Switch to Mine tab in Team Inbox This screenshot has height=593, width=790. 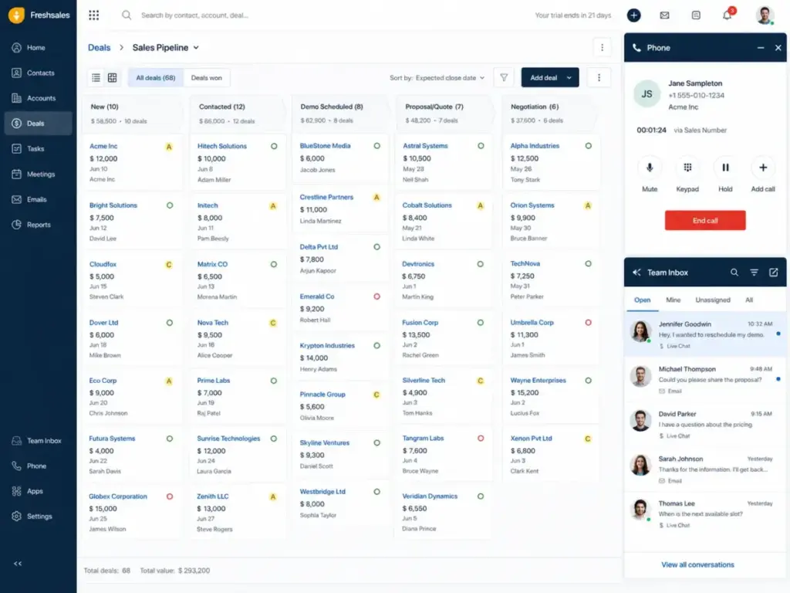[673, 300]
